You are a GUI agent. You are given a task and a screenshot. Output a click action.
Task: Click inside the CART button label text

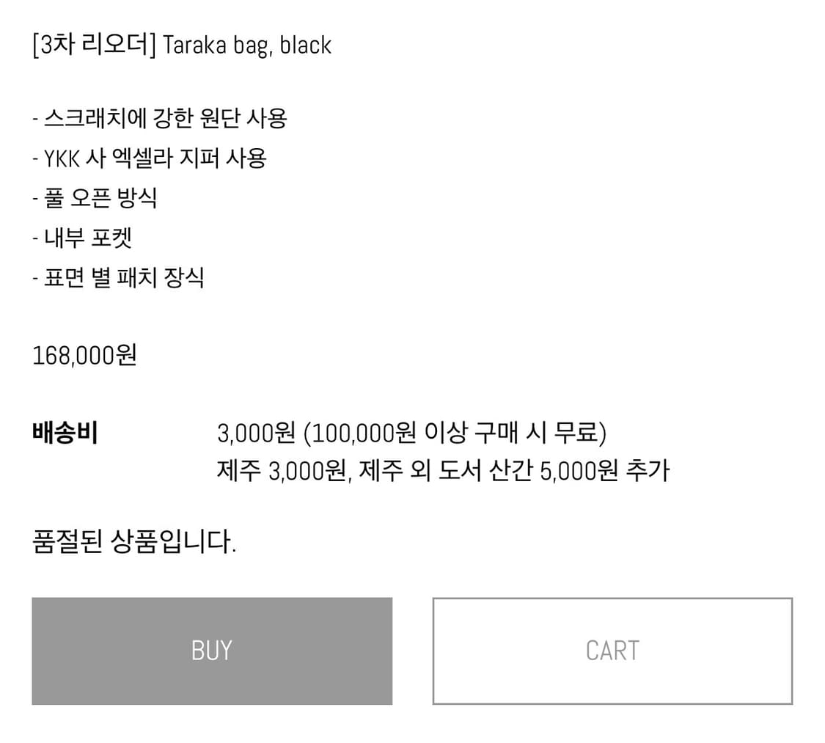(613, 650)
